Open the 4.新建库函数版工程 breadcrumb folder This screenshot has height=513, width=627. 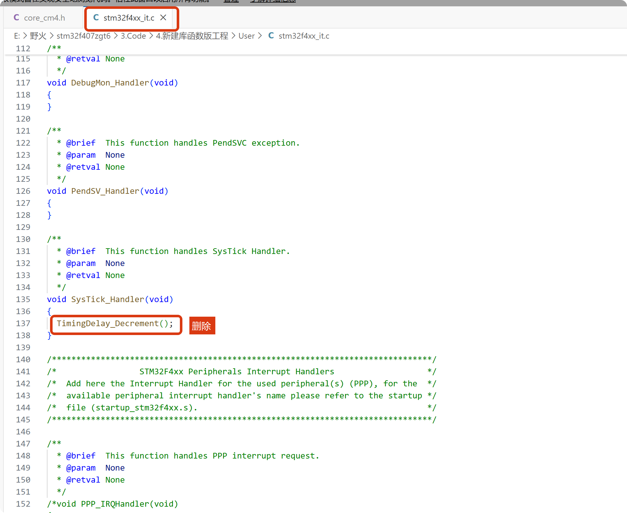click(x=192, y=36)
